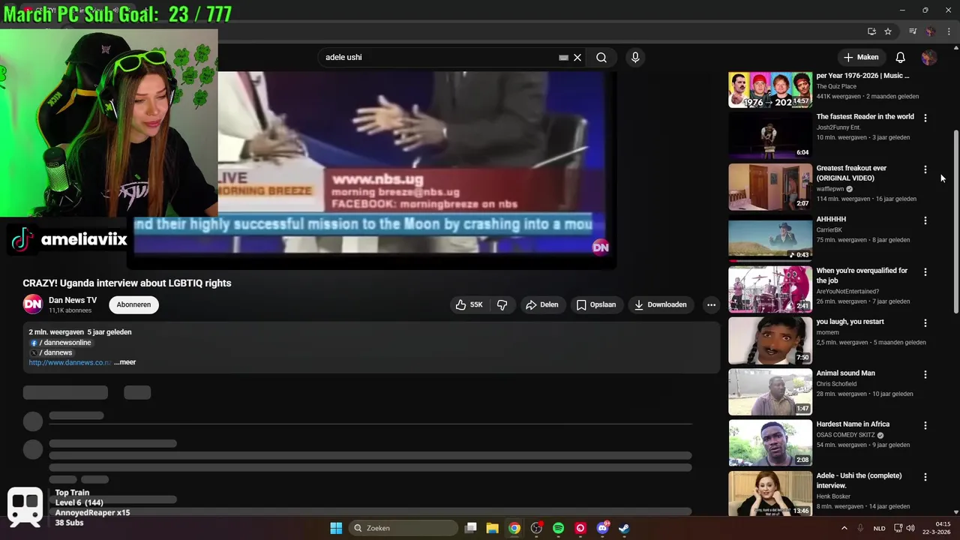The height and width of the screenshot is (540, 960).
Task: Click the Maken create button
Action: pyautogui.click(x=860, y=58)
